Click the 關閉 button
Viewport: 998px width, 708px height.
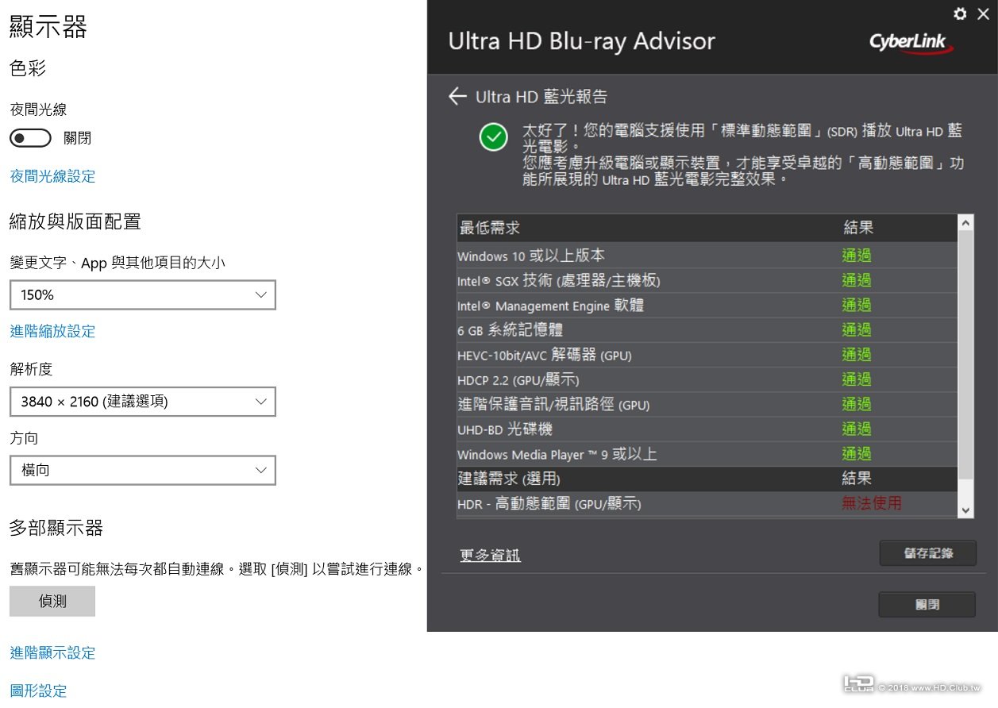pyautogui.click(x=927, y=604)
